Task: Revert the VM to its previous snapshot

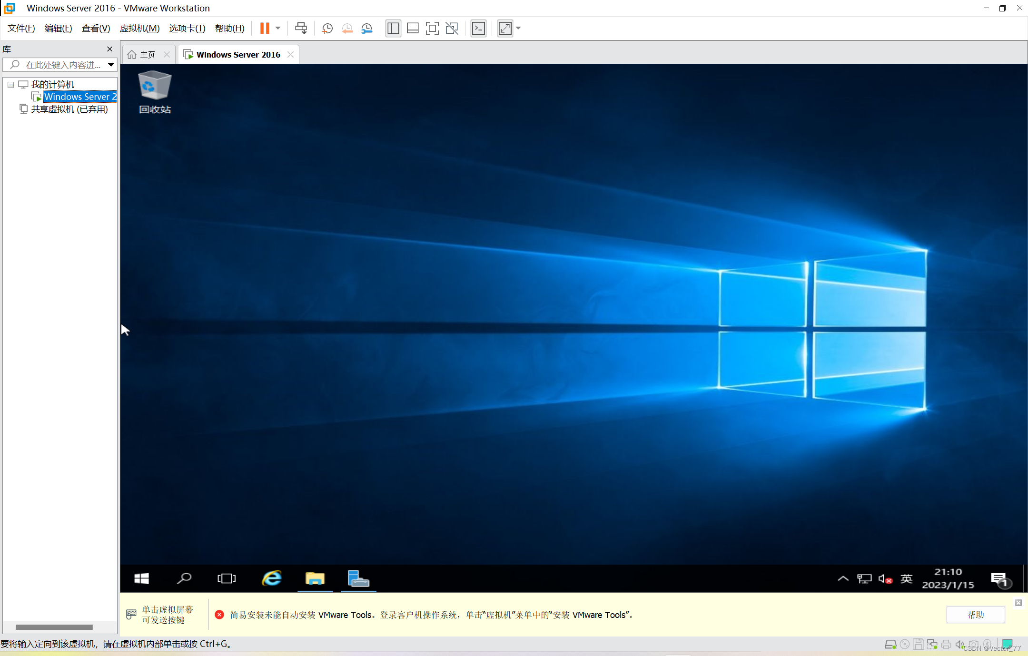Action: (347, 29)
